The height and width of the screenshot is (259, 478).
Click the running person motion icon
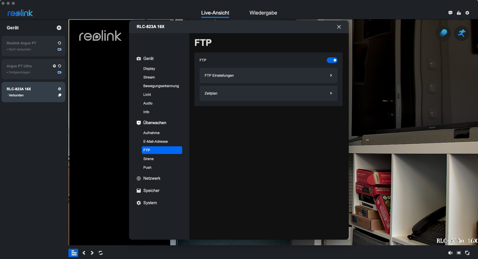[x=462, y=33]
